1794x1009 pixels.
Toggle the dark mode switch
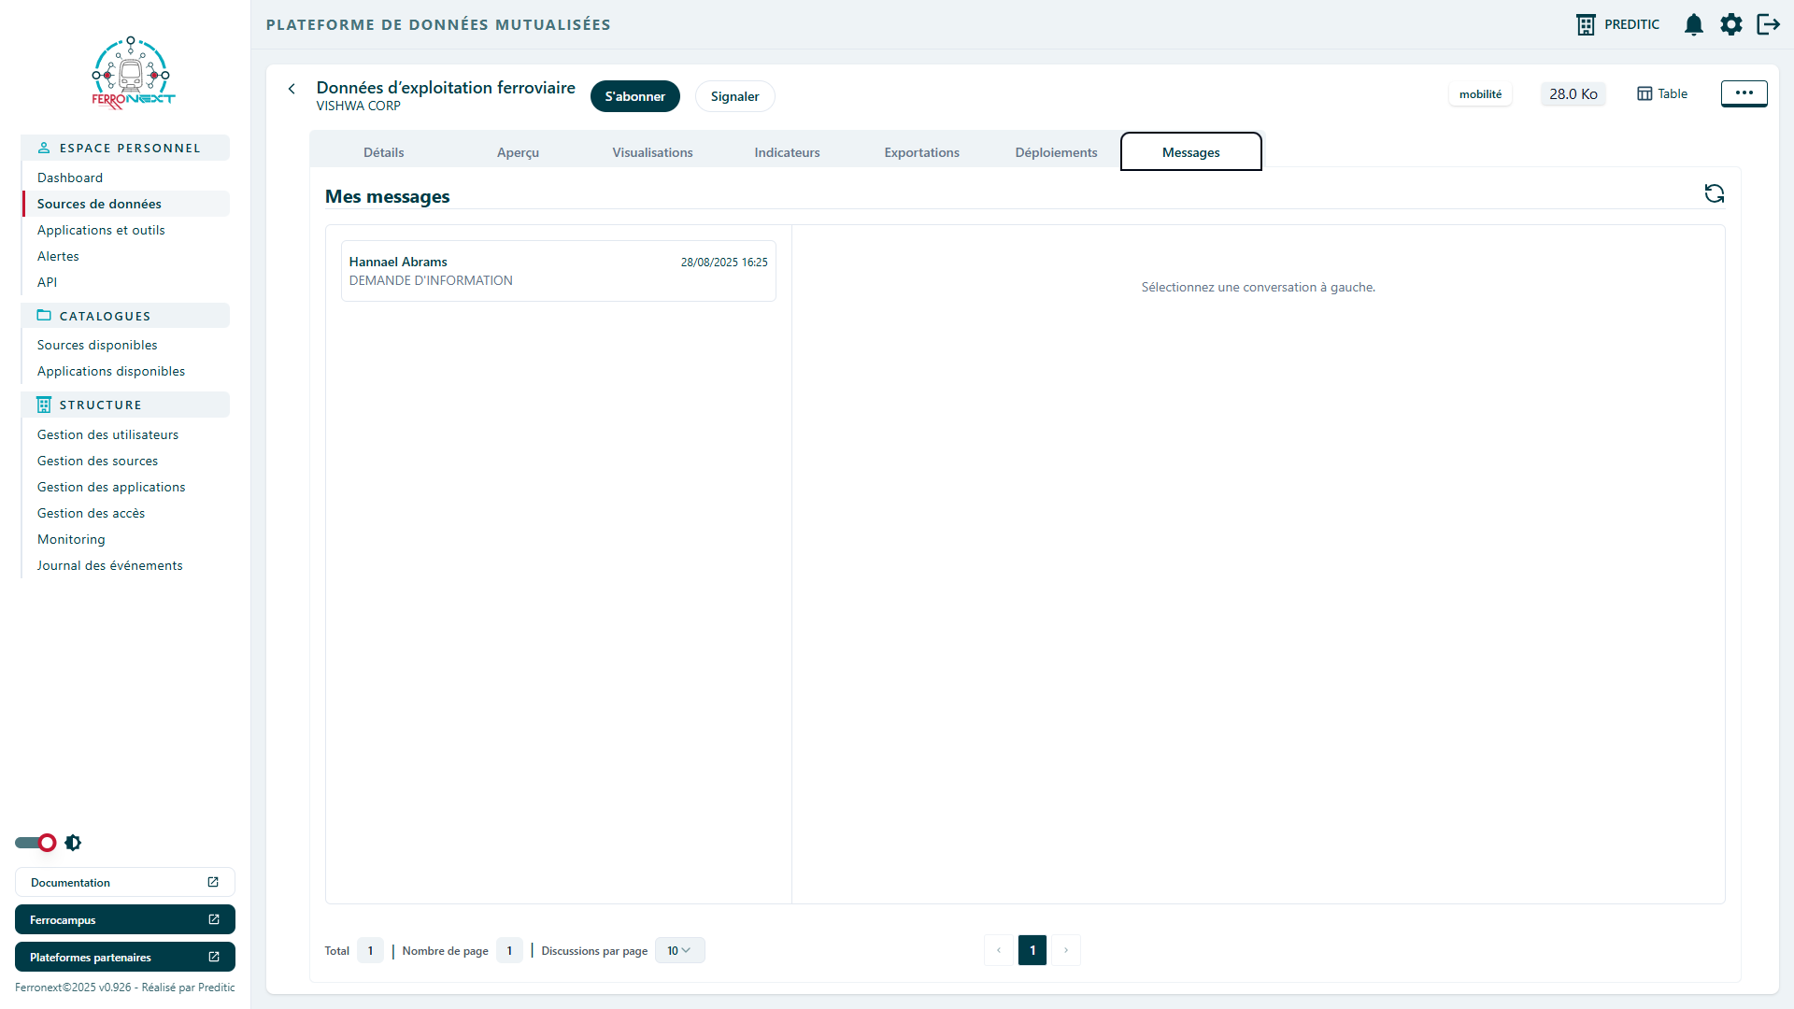click(x=36, y=843)
